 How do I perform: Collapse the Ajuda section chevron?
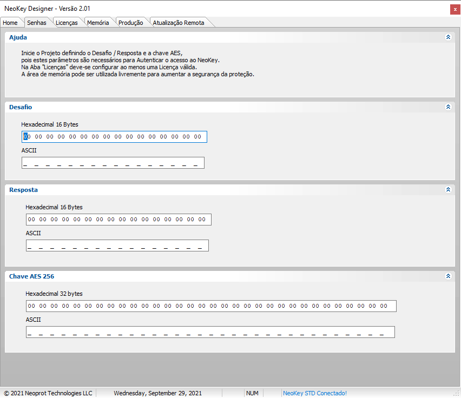(x=447, y=37)
